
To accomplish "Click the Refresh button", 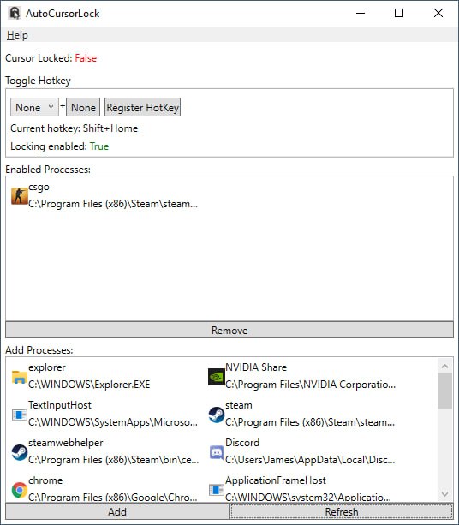I will click(x=342, y=511).
